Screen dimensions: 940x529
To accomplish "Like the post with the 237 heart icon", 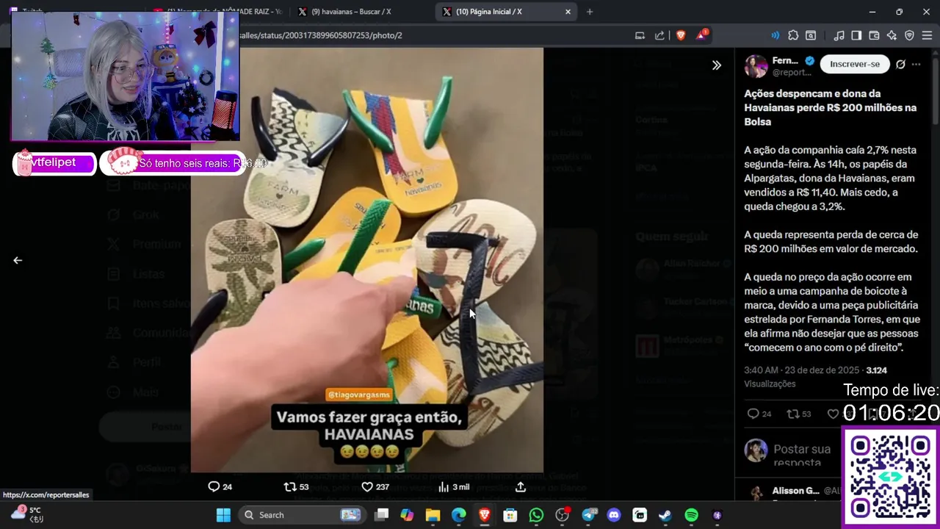I will pos(375,486).
